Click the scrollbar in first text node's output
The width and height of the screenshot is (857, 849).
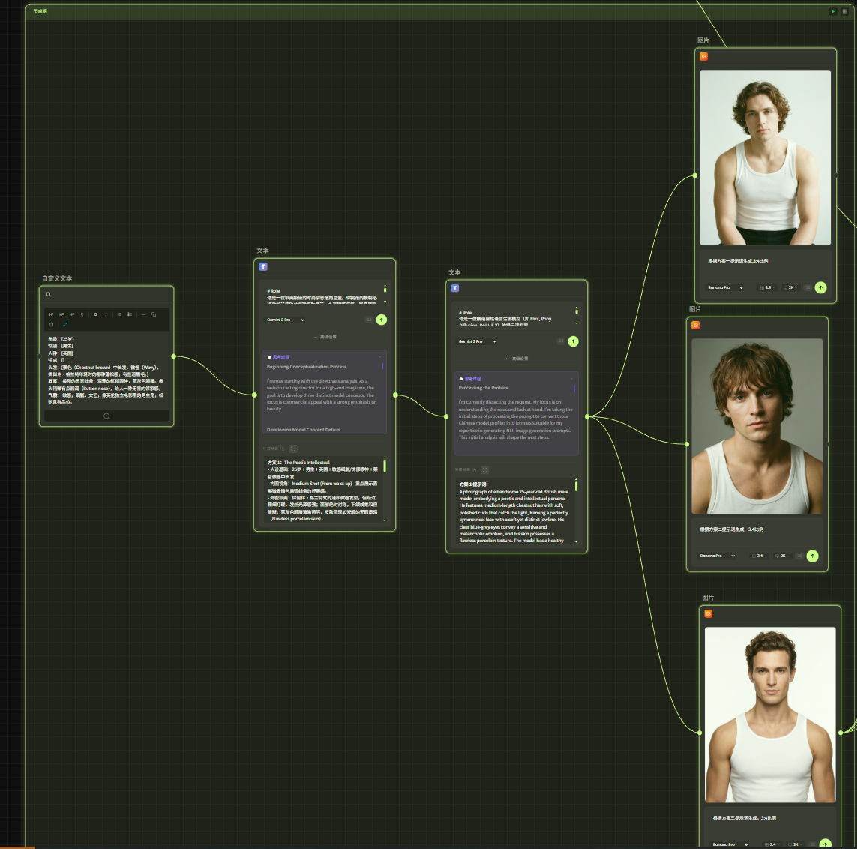(x=385, y=467)
